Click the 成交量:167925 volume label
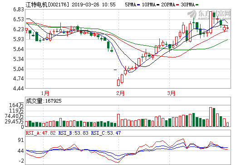This screenshot has height=165, width=236. pyautogui.click(x=44, y=101)
